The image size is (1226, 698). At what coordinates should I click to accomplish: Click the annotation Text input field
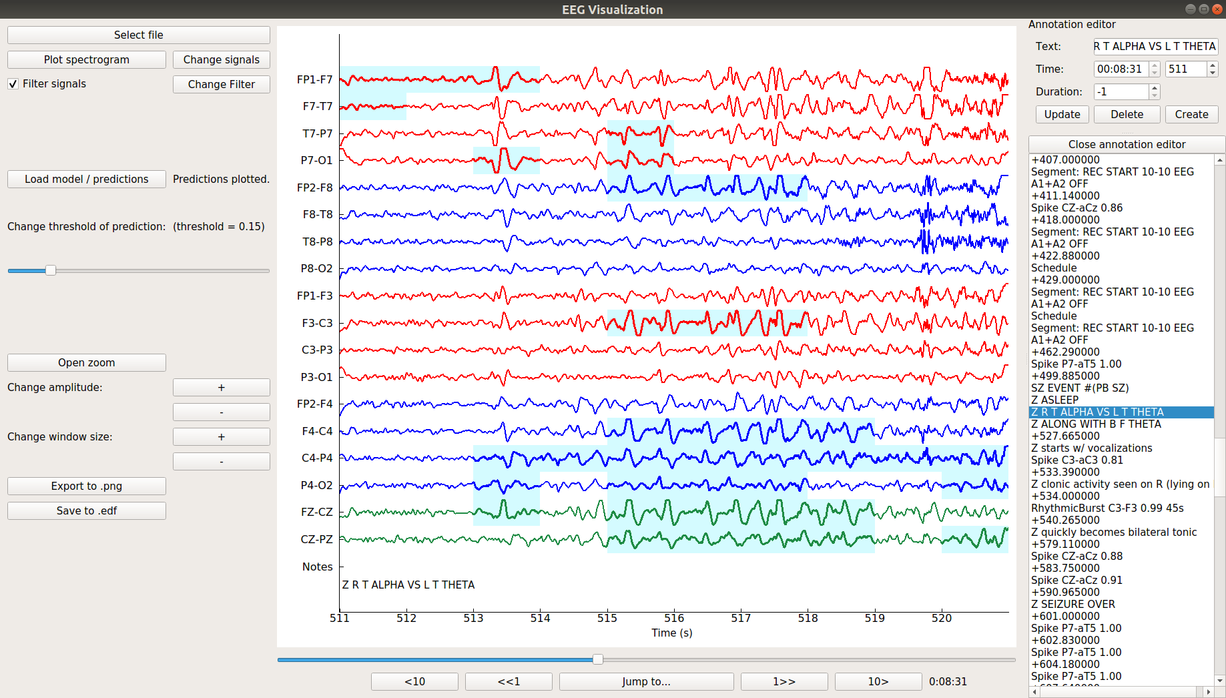[1155, 47]
